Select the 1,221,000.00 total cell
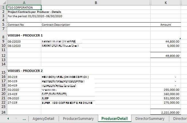This screenshot has width=187, height=123. pyautogui.click(x=166, y=112)
